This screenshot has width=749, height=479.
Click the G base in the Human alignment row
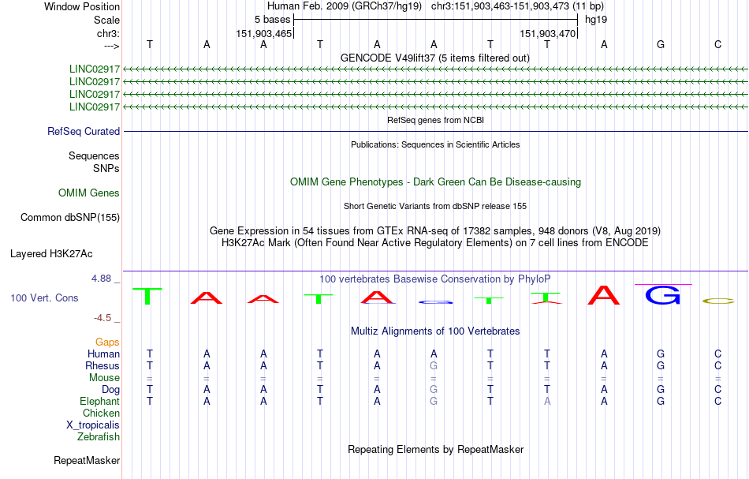pos(661,354)
